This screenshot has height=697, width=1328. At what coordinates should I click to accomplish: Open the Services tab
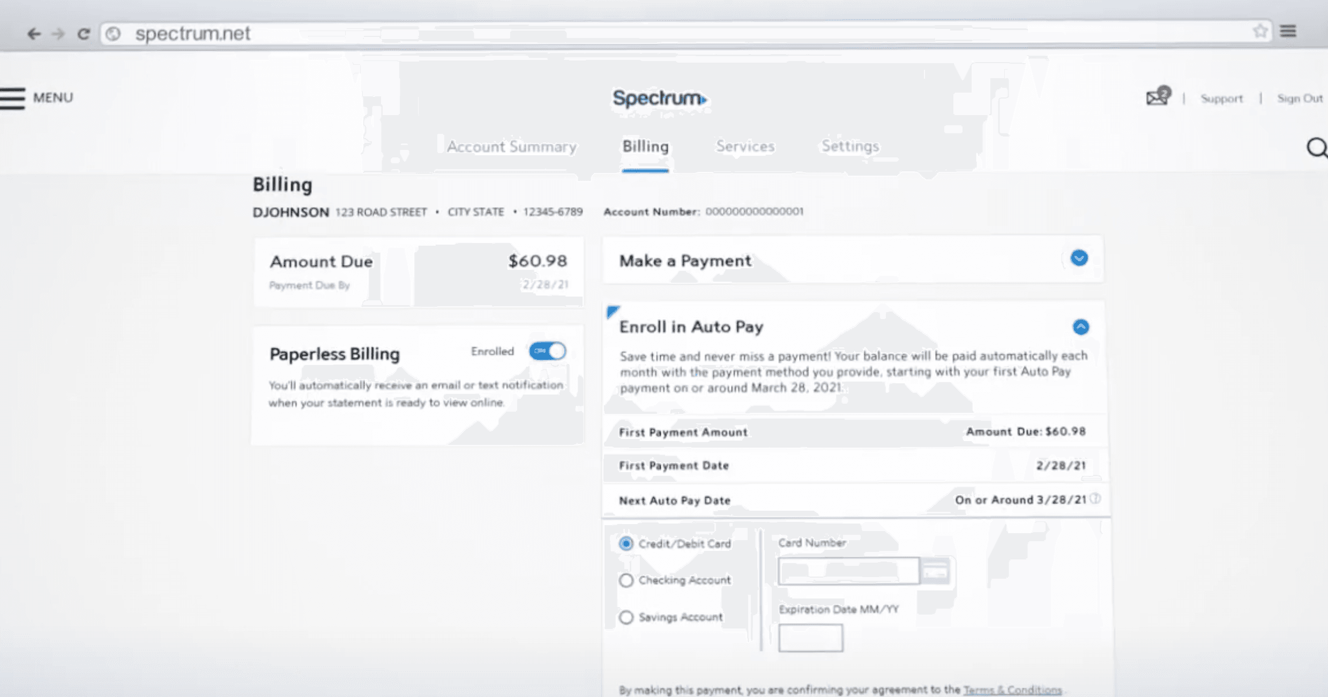(745, 146)
